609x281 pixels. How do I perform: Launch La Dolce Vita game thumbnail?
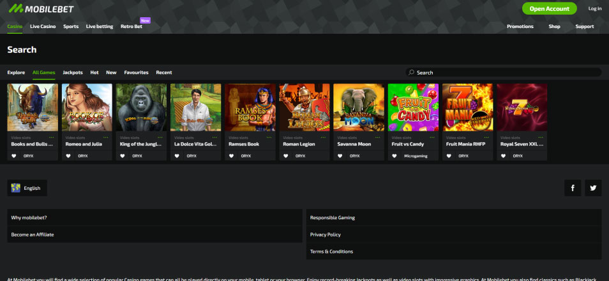pyautogui.click(x=196, y=107)
